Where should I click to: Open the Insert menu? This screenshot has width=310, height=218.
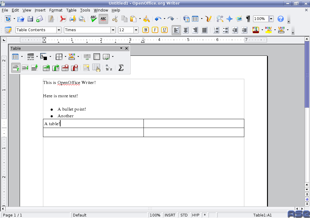click(x=40, y=10)
